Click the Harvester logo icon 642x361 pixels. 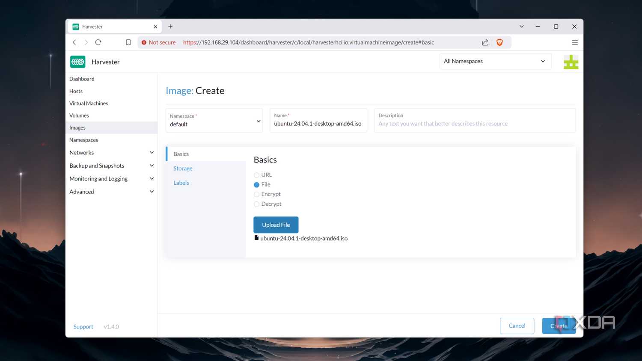pyautogui.click(x=78, y=62)
